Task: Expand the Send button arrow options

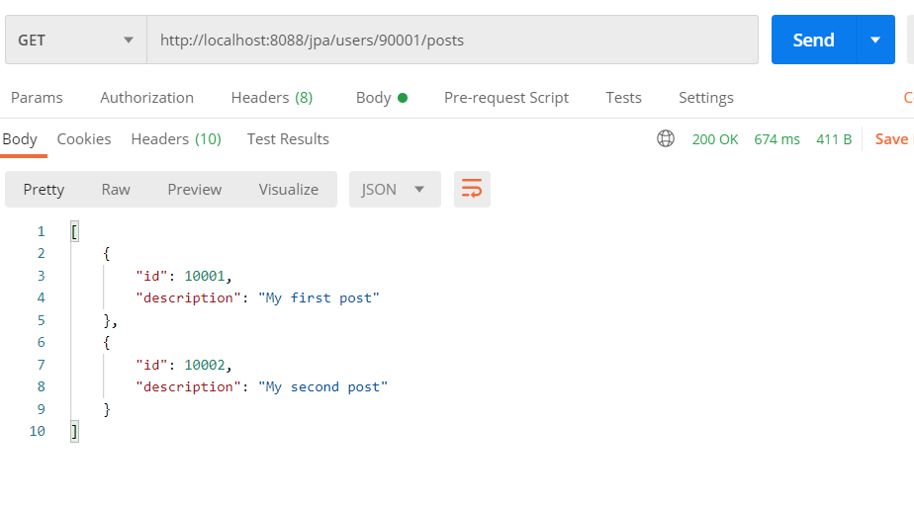Action: tap(875, 40)
